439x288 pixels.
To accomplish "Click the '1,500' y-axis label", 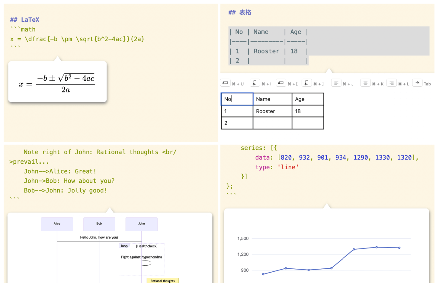I will pyautogui.click(x=243, y=238).
